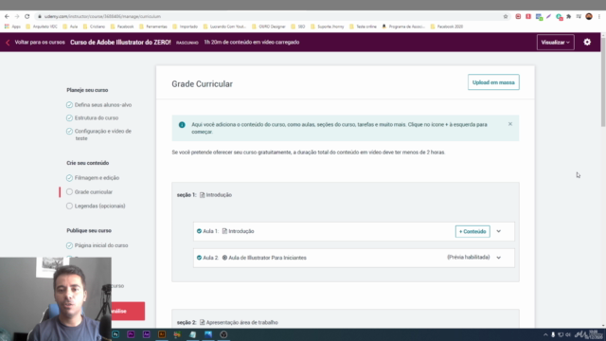Click the (Prévia habilitada) label
Screen dimensions: 606x341
click(x=469, y=257)
